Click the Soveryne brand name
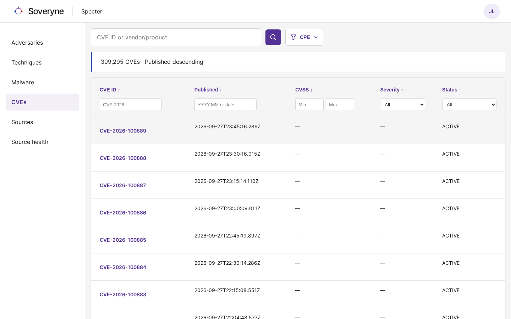Screen dimensions: 511x319 click(46, 11)
